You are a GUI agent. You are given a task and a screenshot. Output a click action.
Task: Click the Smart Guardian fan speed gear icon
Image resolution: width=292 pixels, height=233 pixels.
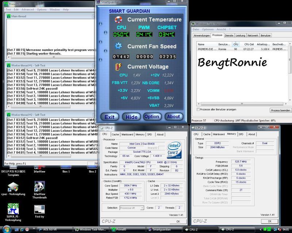tap(118, 46)
